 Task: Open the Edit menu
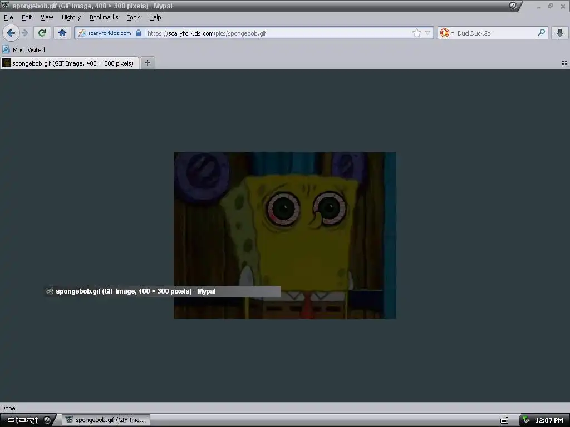pos(27,17)
